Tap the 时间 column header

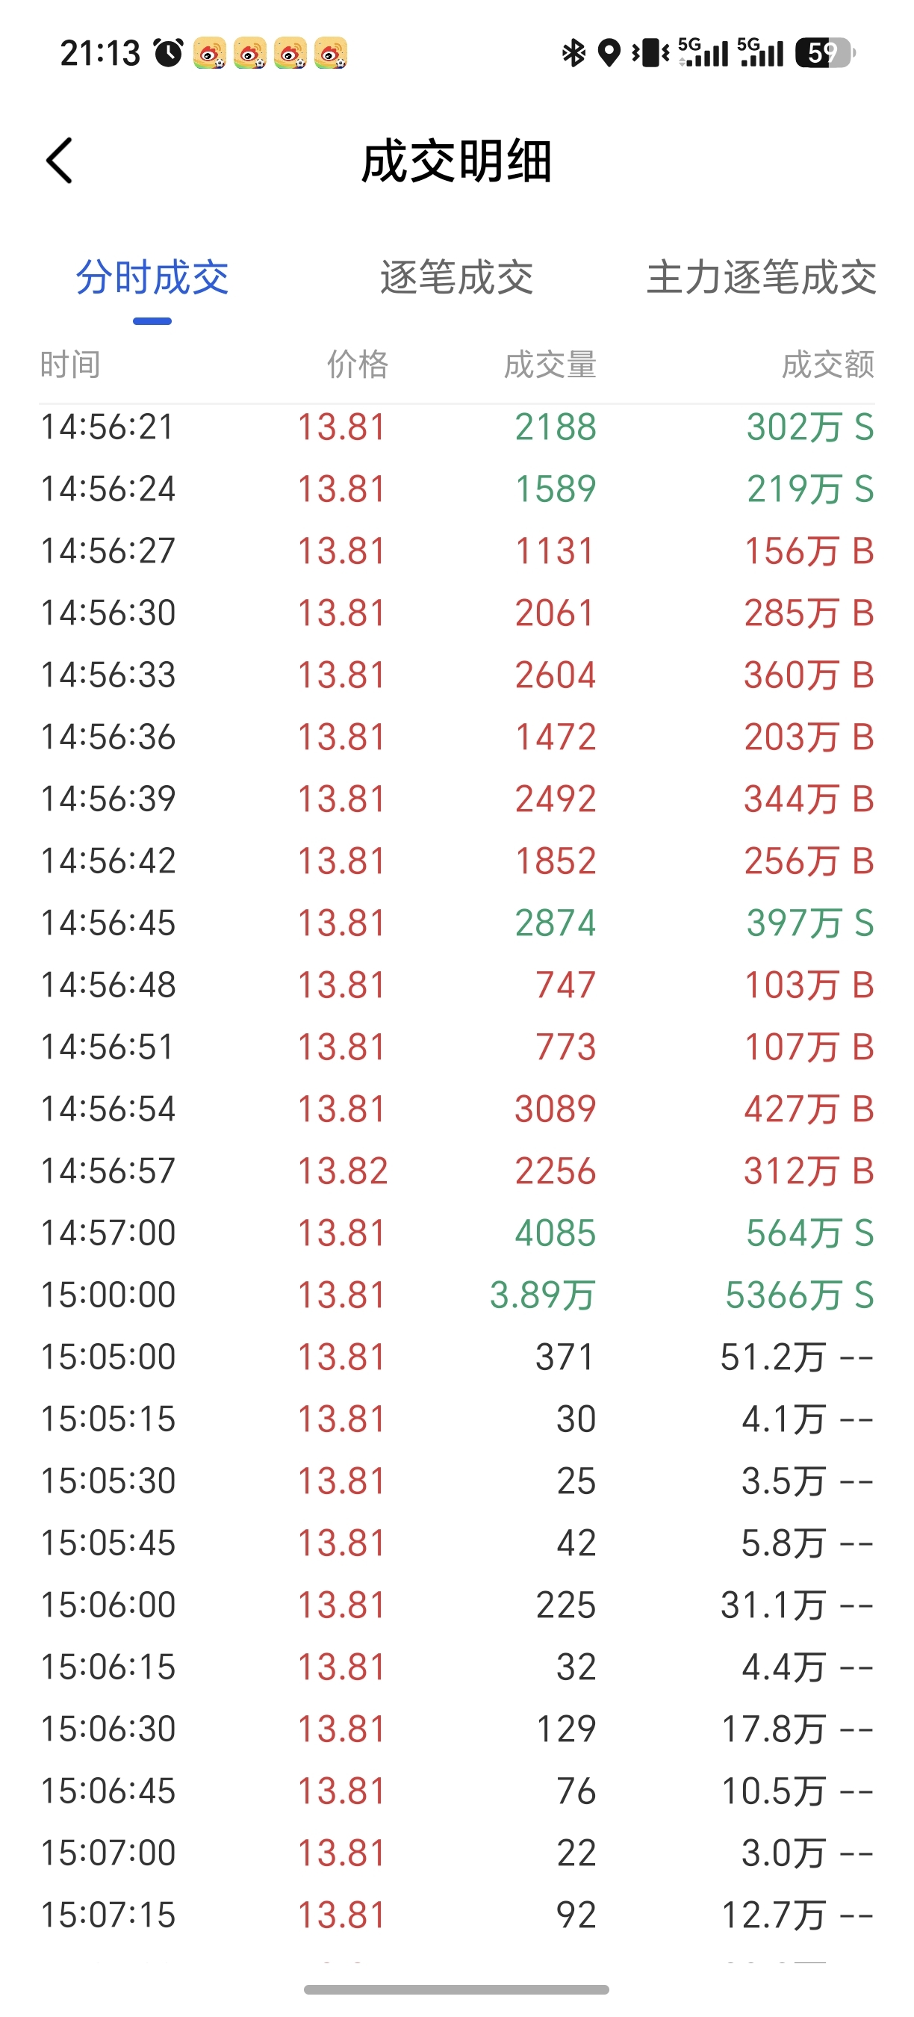pos(70,364)
